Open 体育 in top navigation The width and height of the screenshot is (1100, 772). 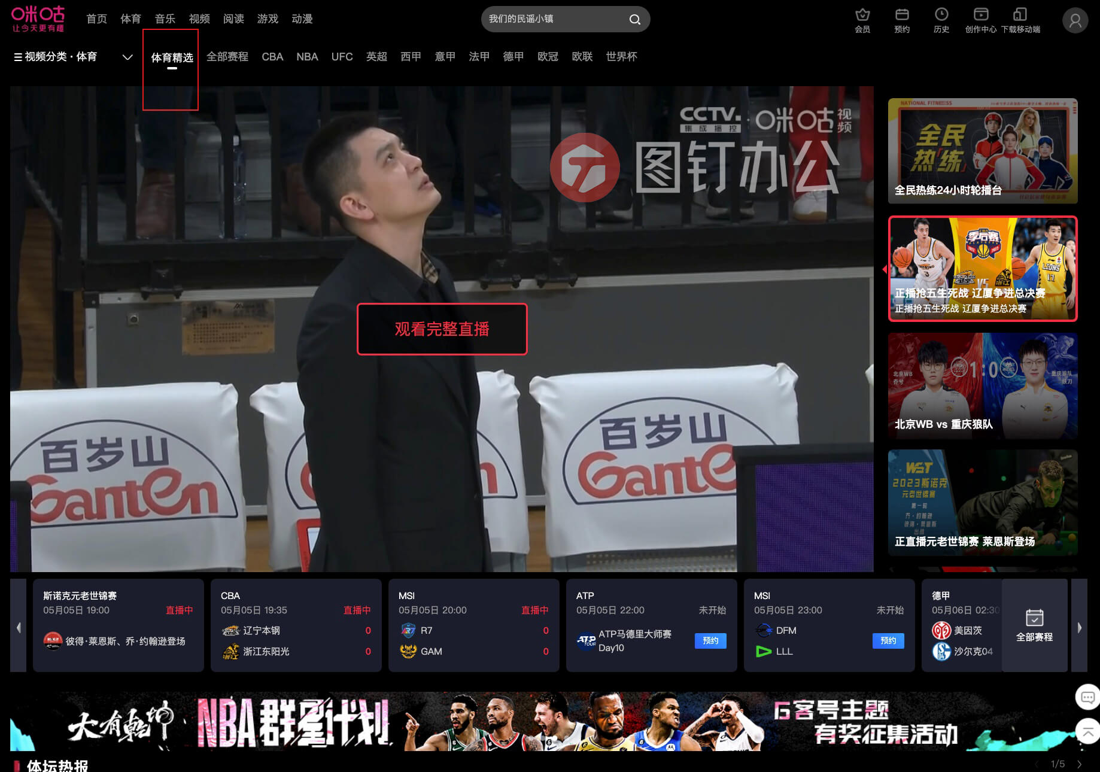click(x=130, y=19)
